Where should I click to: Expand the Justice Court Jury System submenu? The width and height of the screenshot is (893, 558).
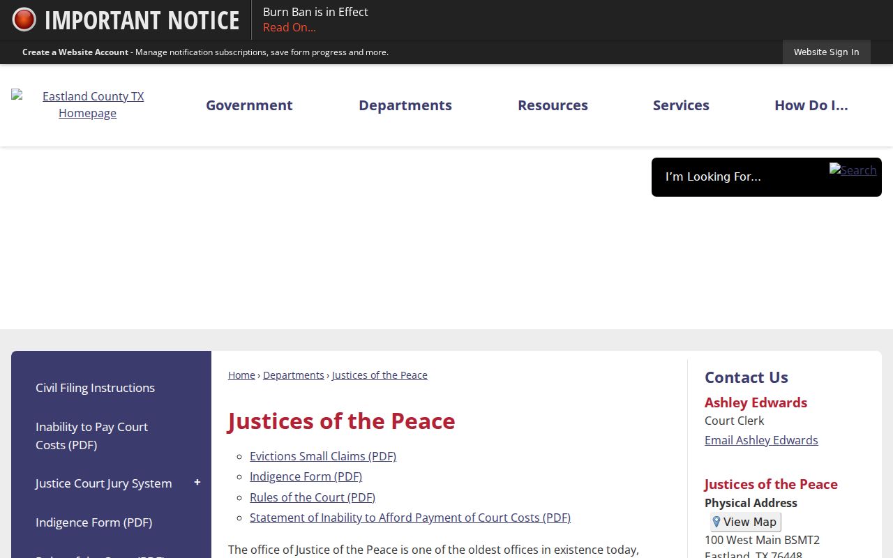coord(197,483)
